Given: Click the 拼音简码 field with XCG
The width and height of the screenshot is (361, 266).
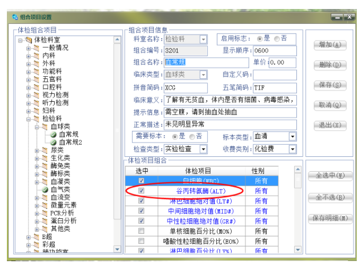Looking at the screenshot, I should pos(186,87).
